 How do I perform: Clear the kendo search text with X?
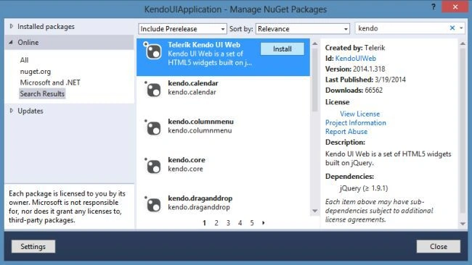(452, 28)
